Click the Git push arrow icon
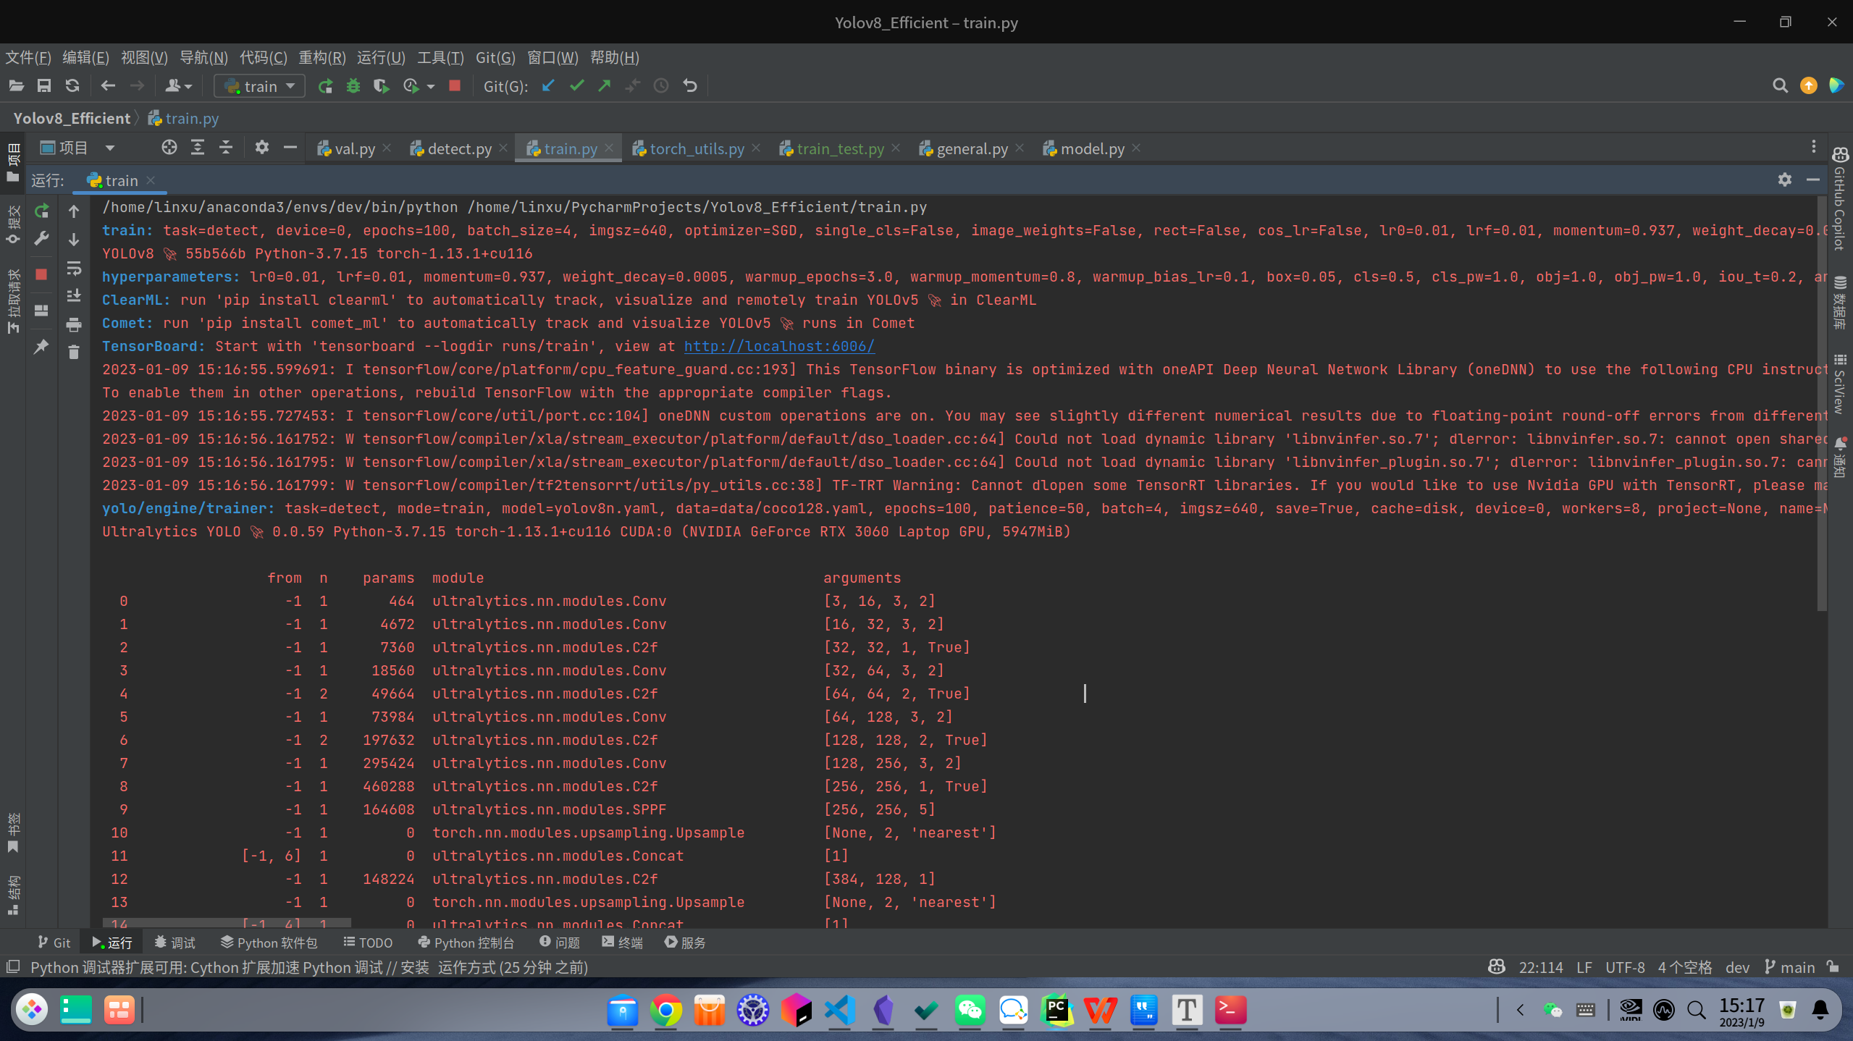Viewport: 1853px width, 1041px height. [605, 86]
